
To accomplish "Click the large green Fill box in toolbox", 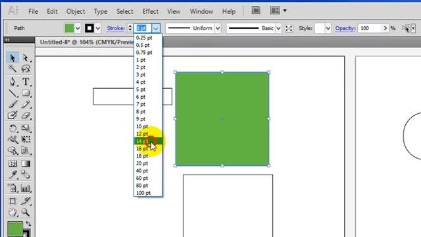I will (14, 229).
